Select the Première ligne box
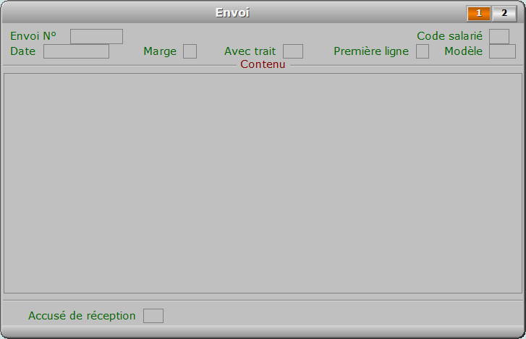The height and width of the screenshot is (339, 526). click(423, 51)
